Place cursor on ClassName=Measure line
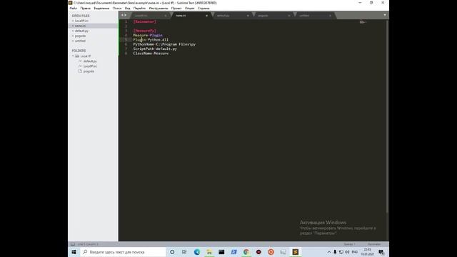 (x=151, y=54)
